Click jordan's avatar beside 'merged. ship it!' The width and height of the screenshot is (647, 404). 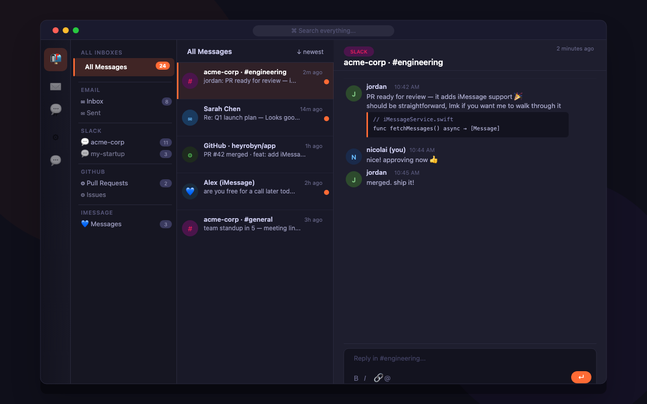(x=354, y=179)
